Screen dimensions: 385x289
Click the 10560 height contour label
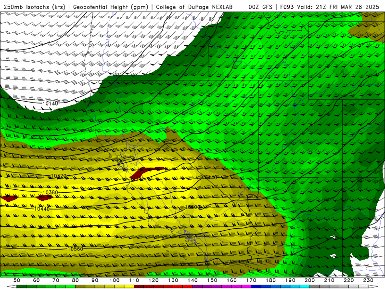(76, 249)
